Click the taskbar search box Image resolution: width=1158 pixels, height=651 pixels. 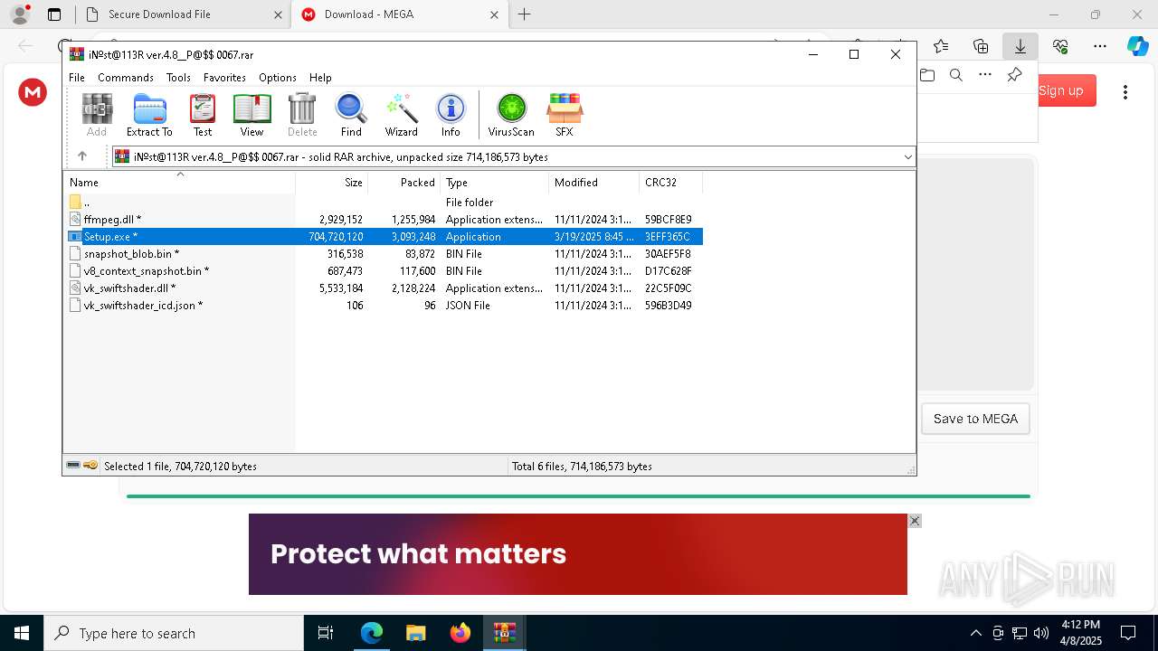click(x=174, y=633)
